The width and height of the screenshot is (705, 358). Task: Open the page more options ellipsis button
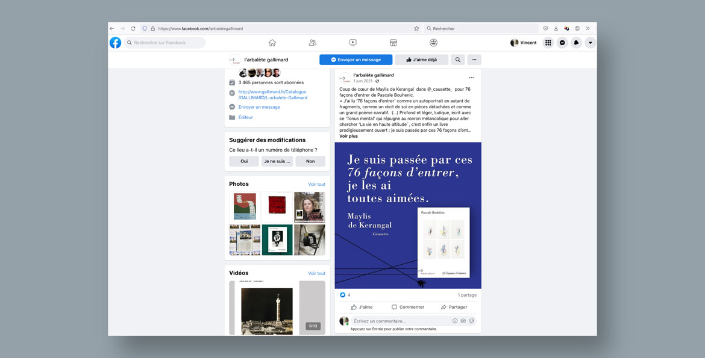[x=474, y=60]
